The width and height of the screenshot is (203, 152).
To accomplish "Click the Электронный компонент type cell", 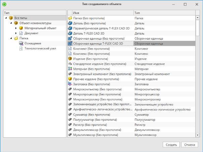I will pos(164,74).
